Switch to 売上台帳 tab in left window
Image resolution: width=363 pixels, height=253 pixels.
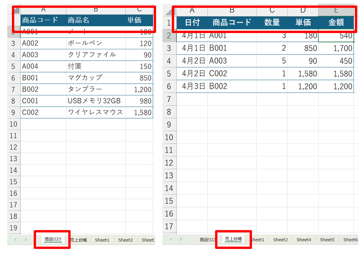(x=79, y=240)
